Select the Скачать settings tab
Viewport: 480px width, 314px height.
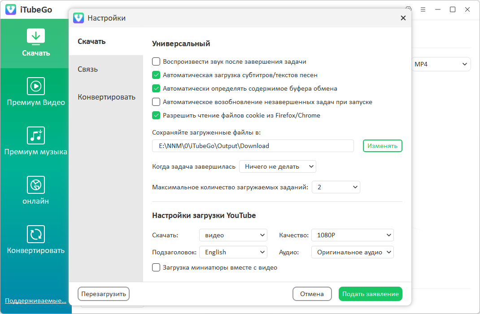pos(106,41)
